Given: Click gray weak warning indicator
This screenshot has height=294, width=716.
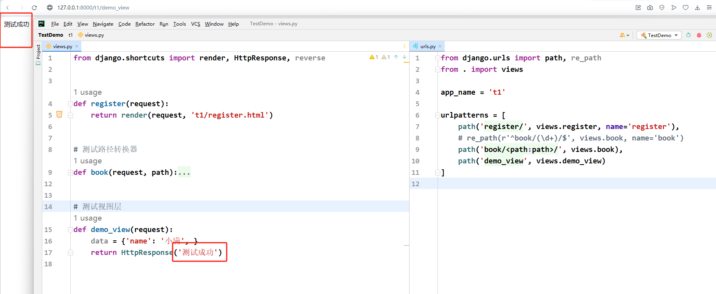Looking at the screenshot, I should [385, 57].
